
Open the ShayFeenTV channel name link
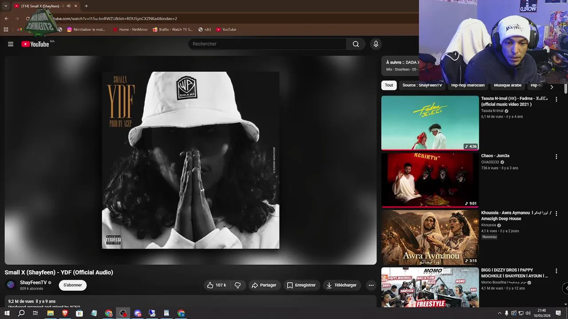click(x=33, y=283)
